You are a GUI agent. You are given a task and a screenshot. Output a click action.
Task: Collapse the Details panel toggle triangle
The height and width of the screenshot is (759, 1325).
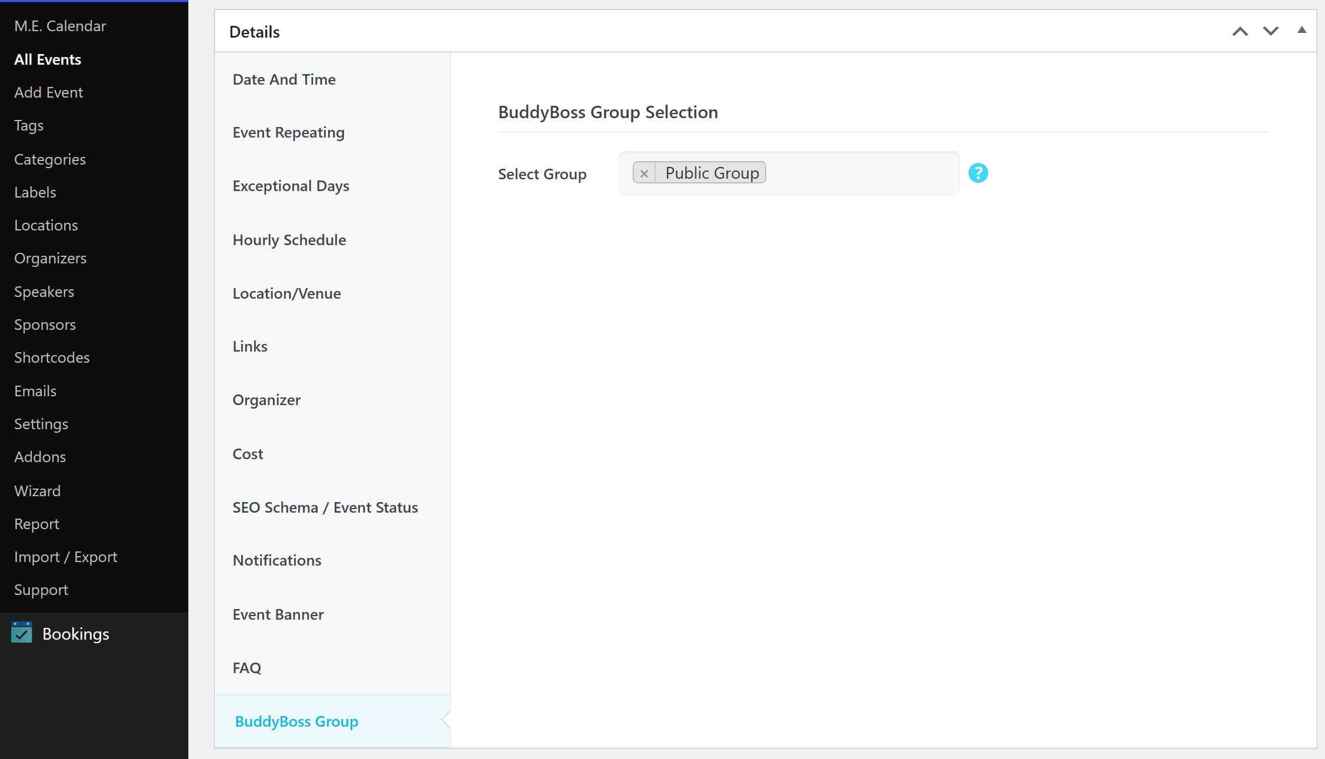[1302, 30]
